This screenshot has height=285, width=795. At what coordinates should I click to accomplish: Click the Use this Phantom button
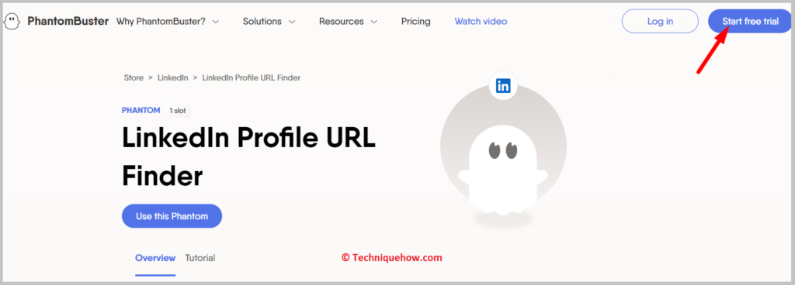pyautogui.click(x=172, y=216)
